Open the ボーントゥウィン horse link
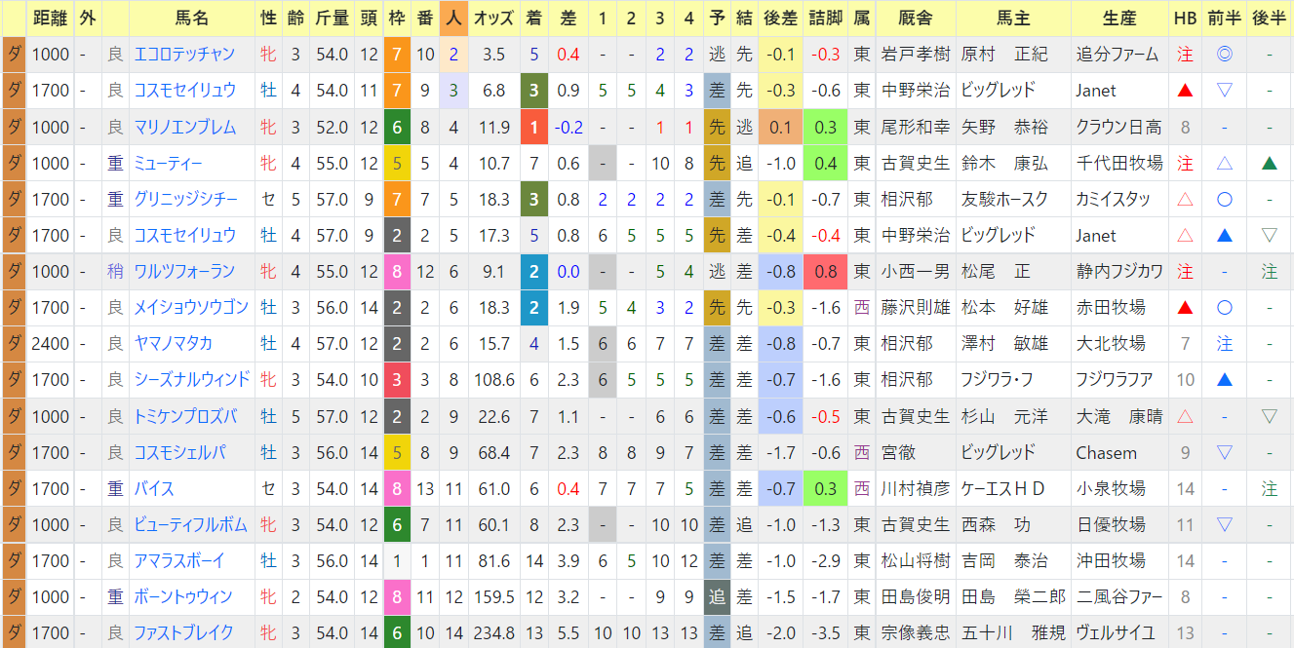 [x=182, y=596]
